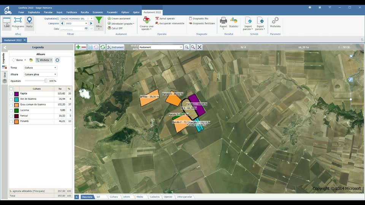Open the Afisare Culoare plina dropdown
This screenshot has width=365, height=205.
(41, 74)
